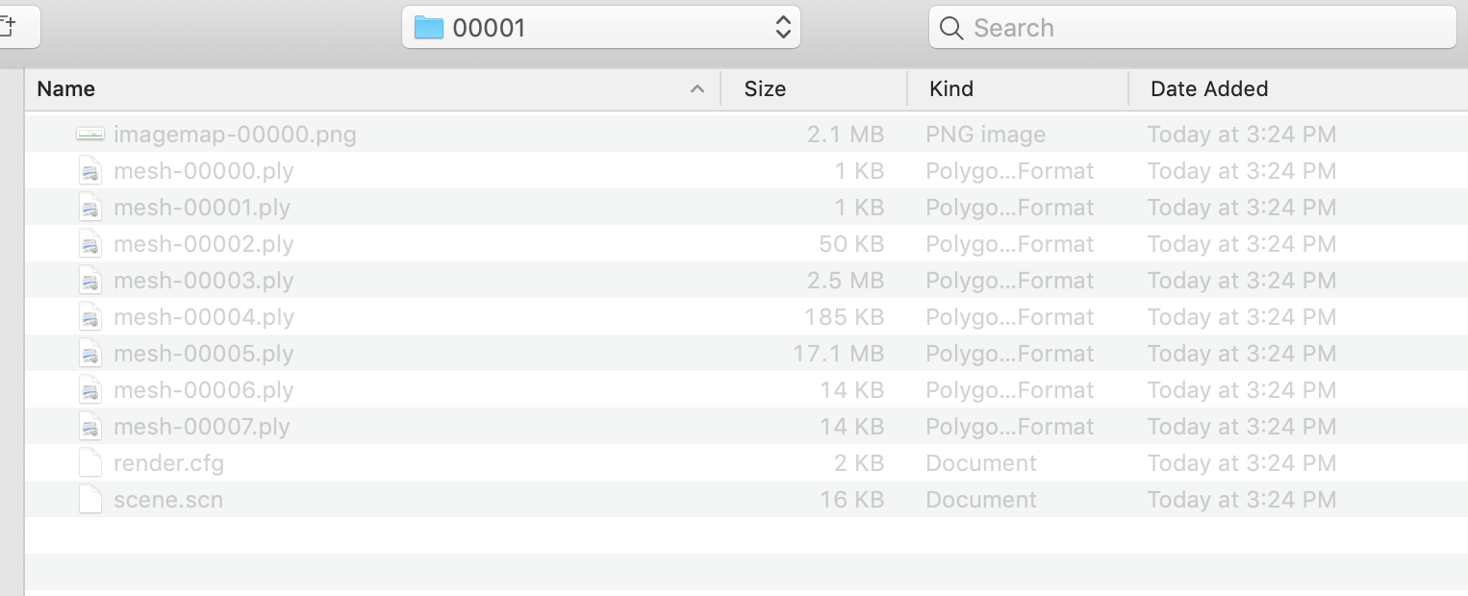1468x596 pixels.
Task: Click the mesh-00003.ply file icon
Action: click(89, 281)
